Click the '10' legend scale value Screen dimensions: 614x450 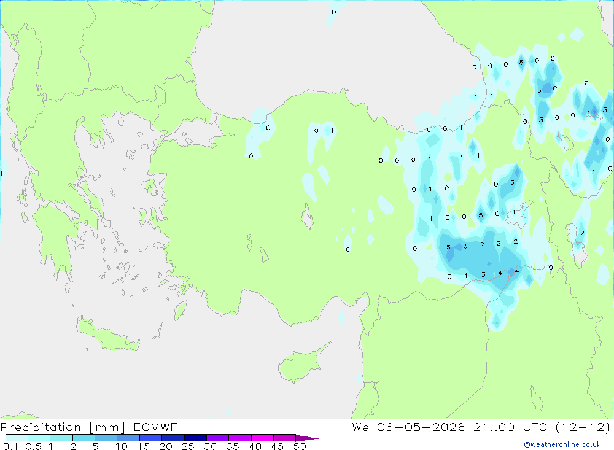tap(122, 446)
